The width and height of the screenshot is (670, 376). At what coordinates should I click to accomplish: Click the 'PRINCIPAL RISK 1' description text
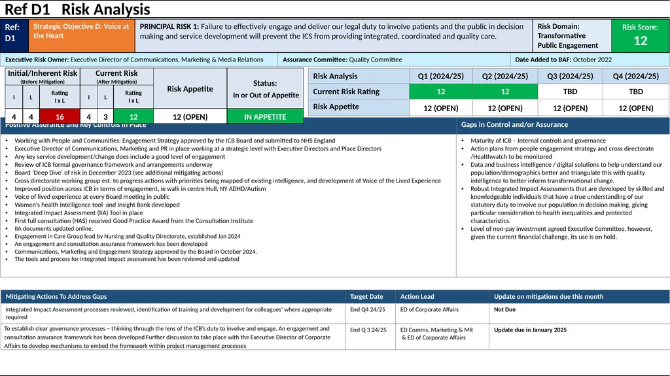click(333, 31)
